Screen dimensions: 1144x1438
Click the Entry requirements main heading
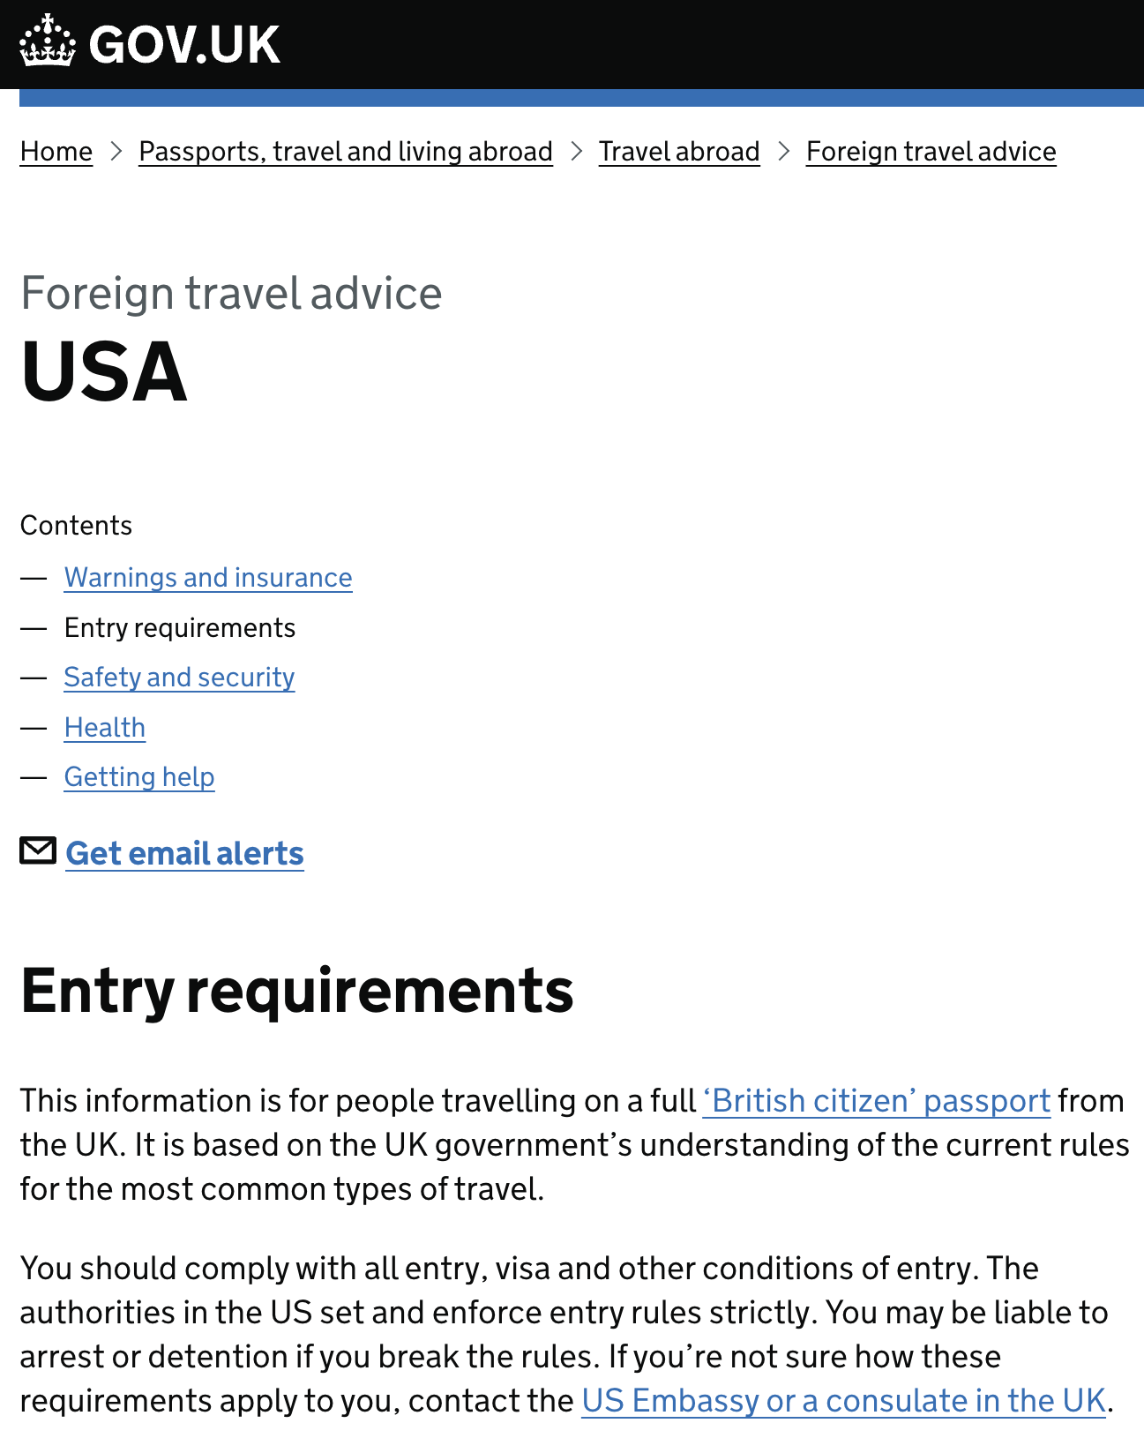tap(297, 992)
